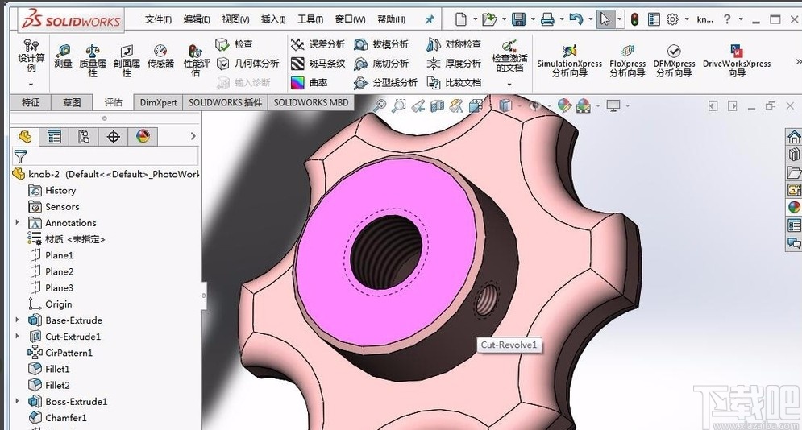
Task: Open the Select tool dropdown arrow
Action: [x=619, y=19]
